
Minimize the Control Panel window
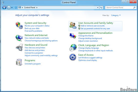[123, 2]
